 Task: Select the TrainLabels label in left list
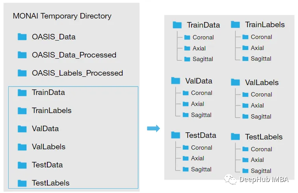click(x=52, y=111)
